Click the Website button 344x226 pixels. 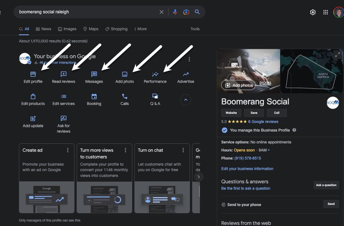click(x=231, y=113)
